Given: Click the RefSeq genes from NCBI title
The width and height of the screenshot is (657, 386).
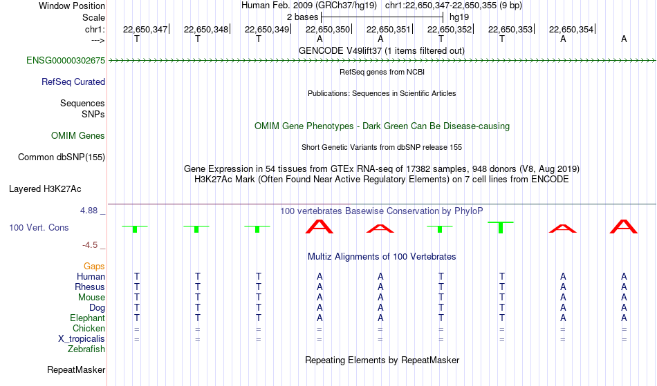Looking at the screenshot, I should click(382, 72).
